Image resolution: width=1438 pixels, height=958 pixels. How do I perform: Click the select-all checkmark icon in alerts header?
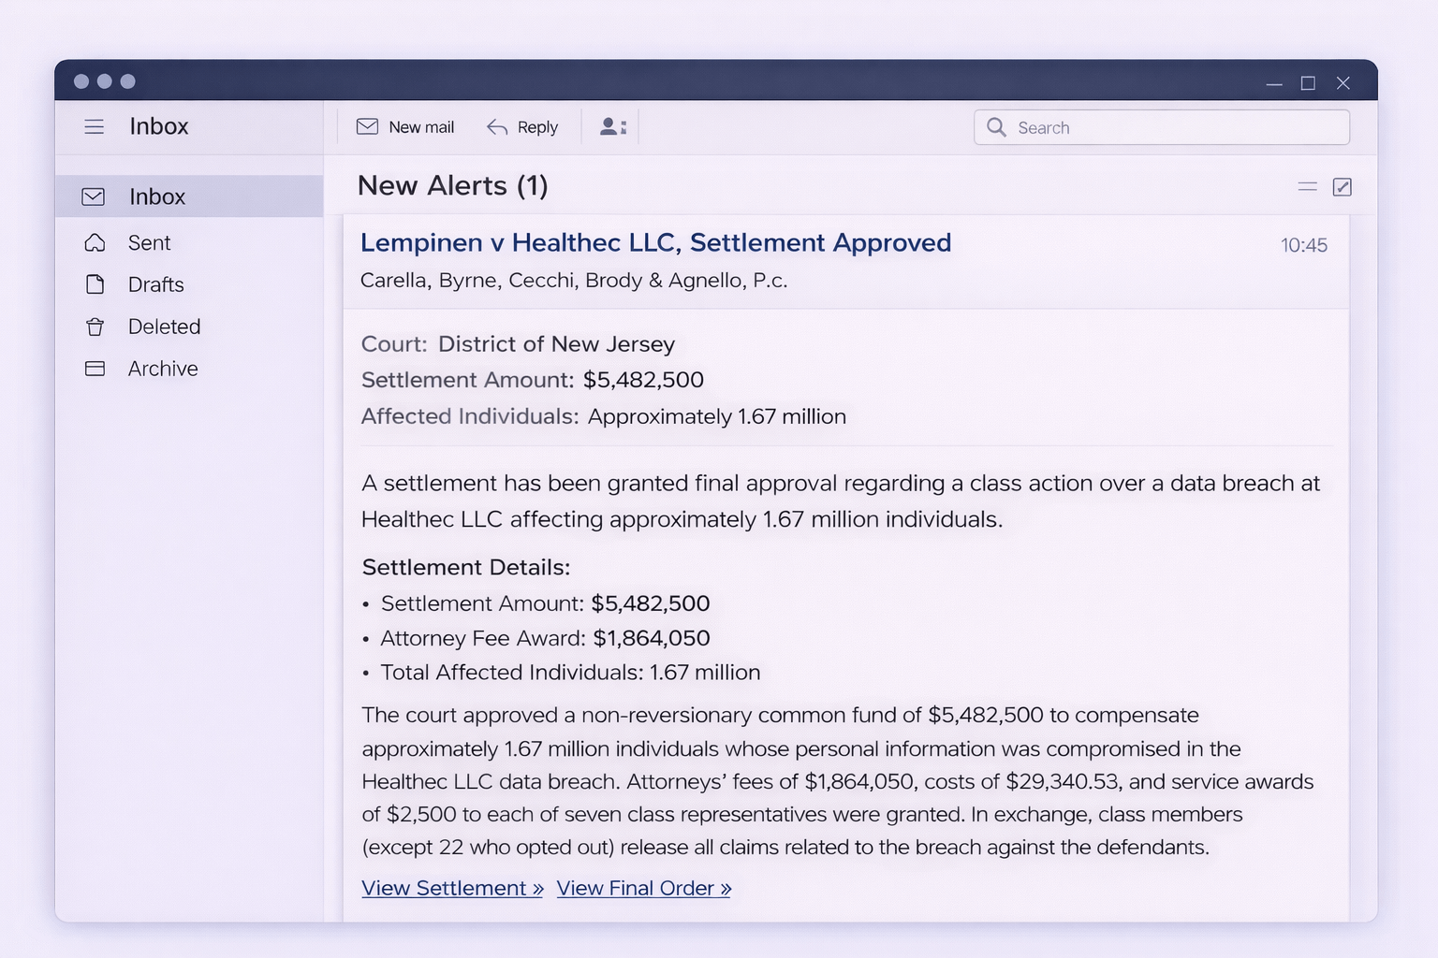(1343, 187)
